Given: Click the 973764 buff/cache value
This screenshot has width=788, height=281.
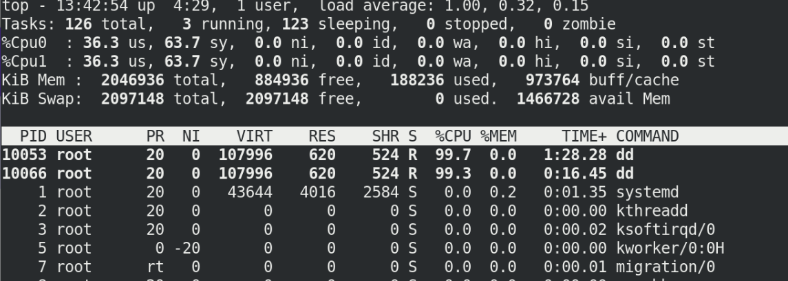Looking at the screenshot, I should pyautogui.click(x=553, y=80).
